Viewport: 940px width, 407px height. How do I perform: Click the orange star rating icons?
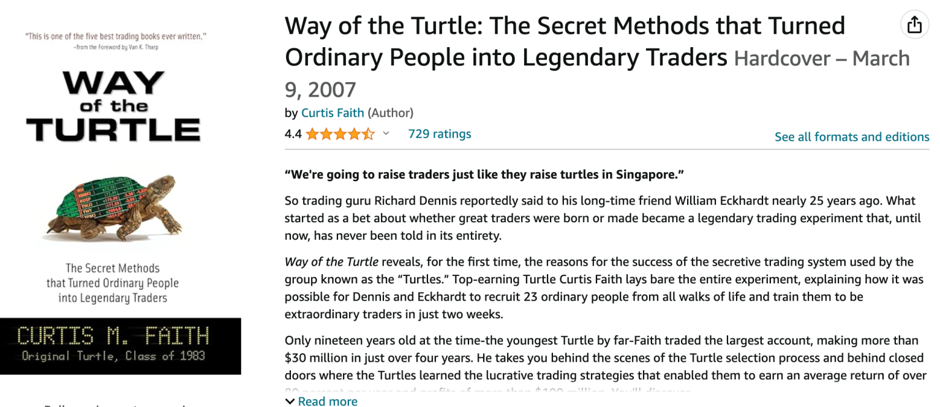click(340, 134)
